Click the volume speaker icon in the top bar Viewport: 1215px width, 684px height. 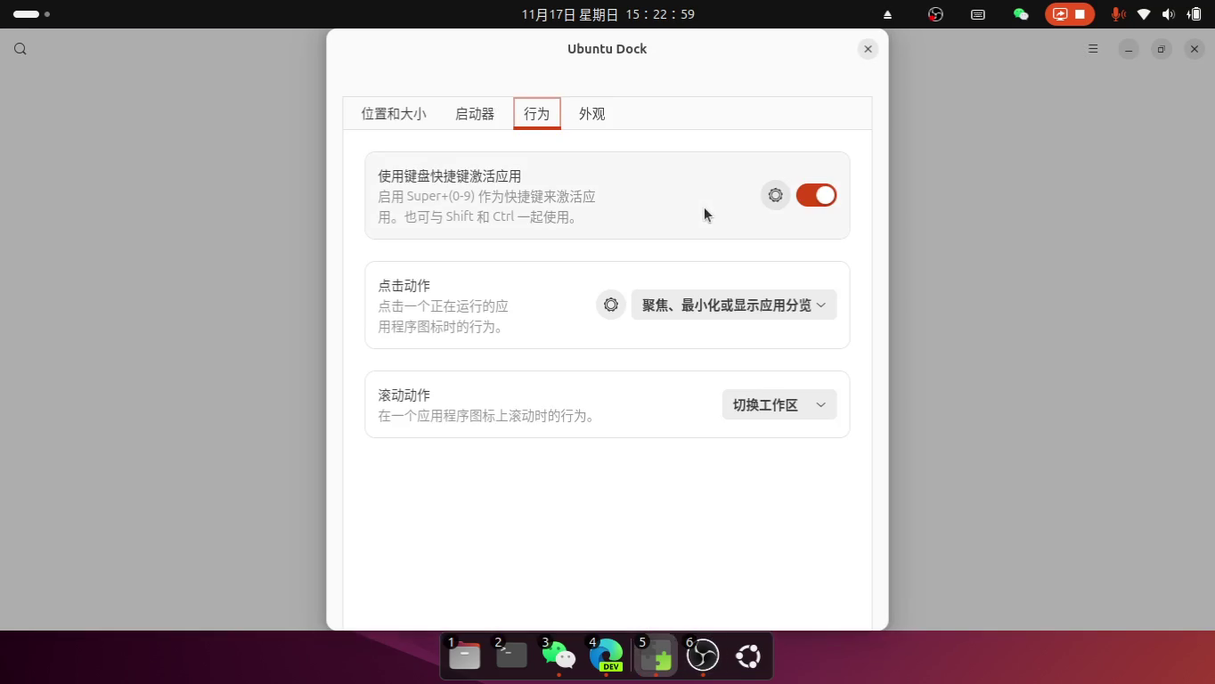point(1169,14)
